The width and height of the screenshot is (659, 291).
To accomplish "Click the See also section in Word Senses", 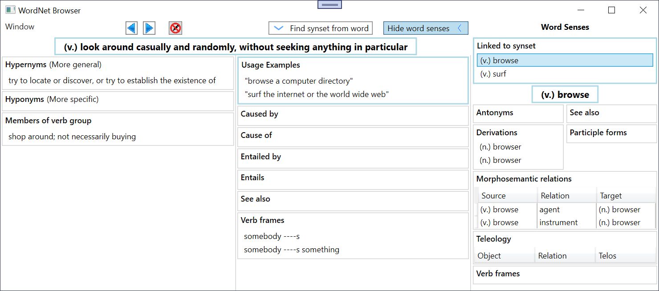I will pos(611,113).
